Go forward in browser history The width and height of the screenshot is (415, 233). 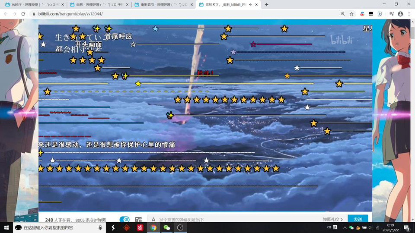(15, 14)
